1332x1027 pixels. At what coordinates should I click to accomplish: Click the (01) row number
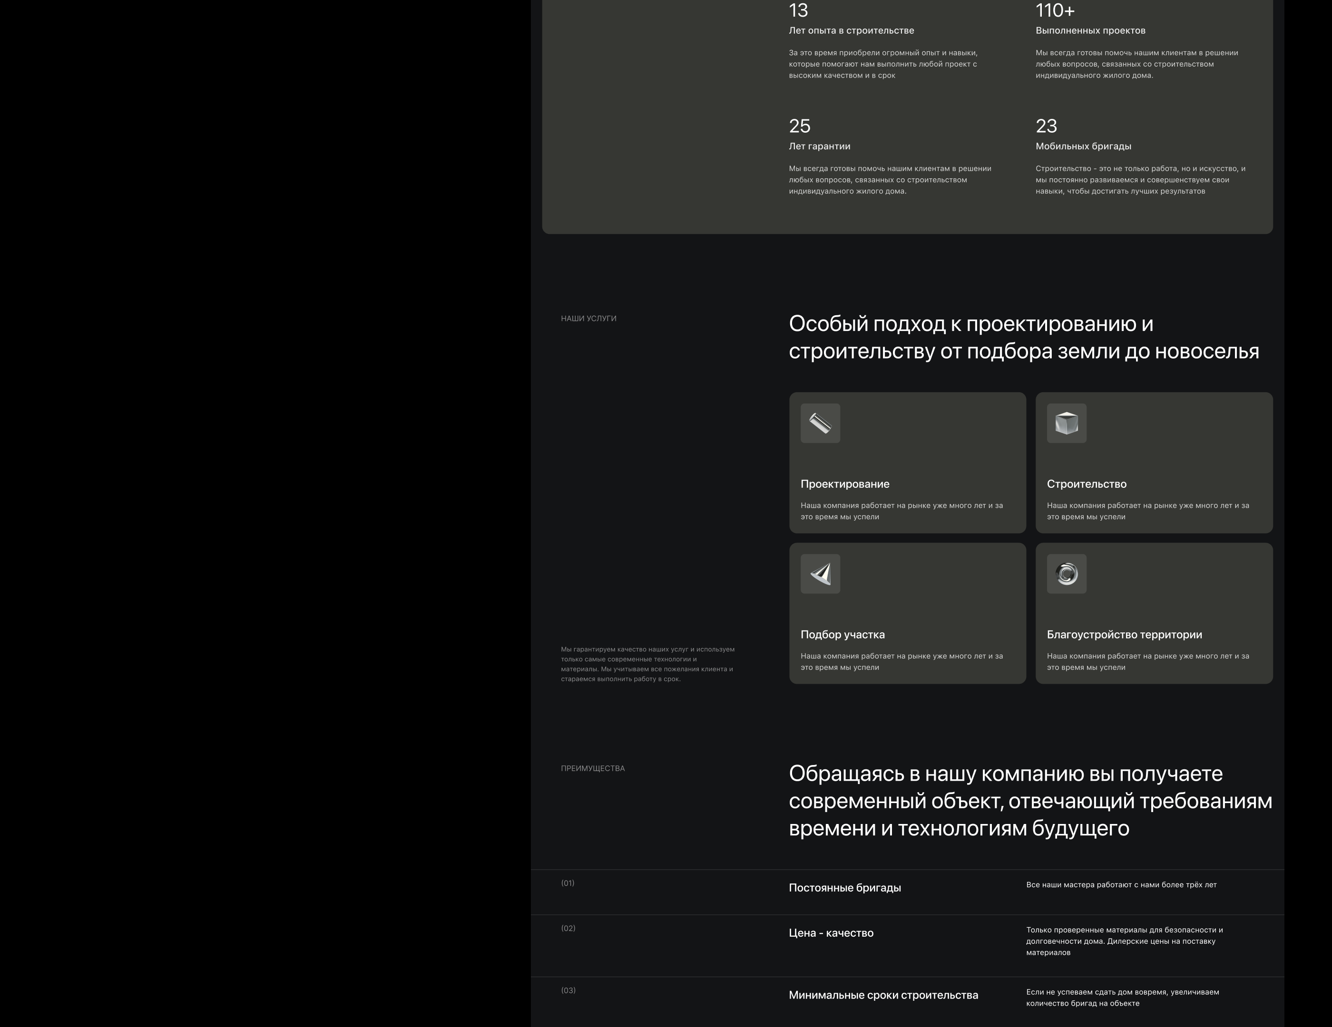click(567, 882)
